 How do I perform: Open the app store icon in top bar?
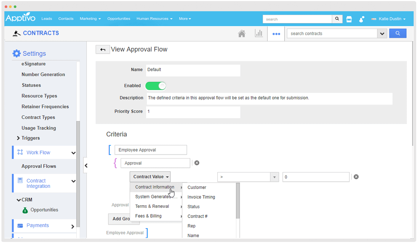(349, 19)
